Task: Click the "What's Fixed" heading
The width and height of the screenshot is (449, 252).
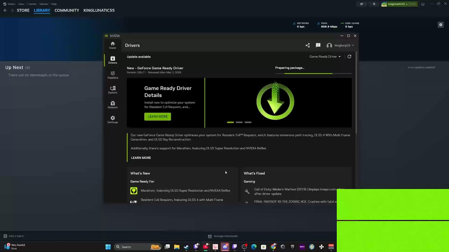Action: [254, 173]
